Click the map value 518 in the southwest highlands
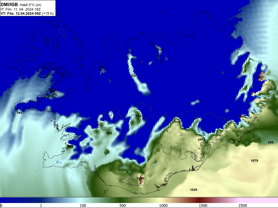 pyautogui.click(x=109, y=133)
